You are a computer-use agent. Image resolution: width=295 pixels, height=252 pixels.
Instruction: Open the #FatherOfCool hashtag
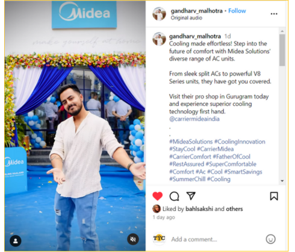coord(231,157)
